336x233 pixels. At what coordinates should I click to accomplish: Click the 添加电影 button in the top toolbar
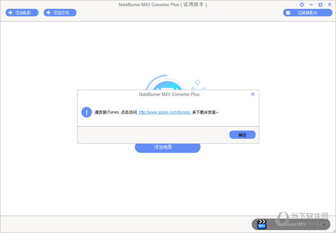(22, 13)
